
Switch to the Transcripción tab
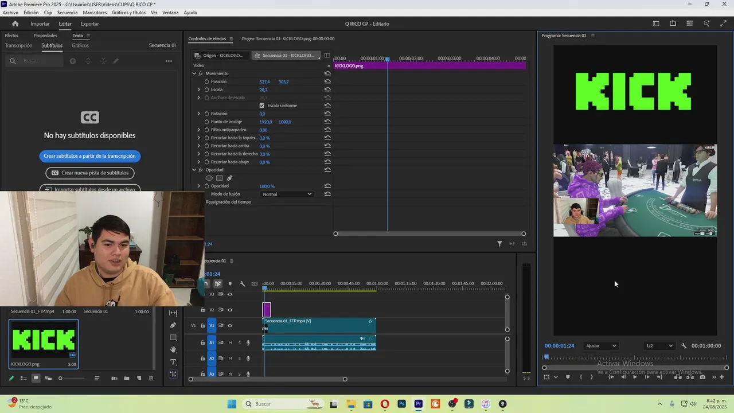coord(18,45)
